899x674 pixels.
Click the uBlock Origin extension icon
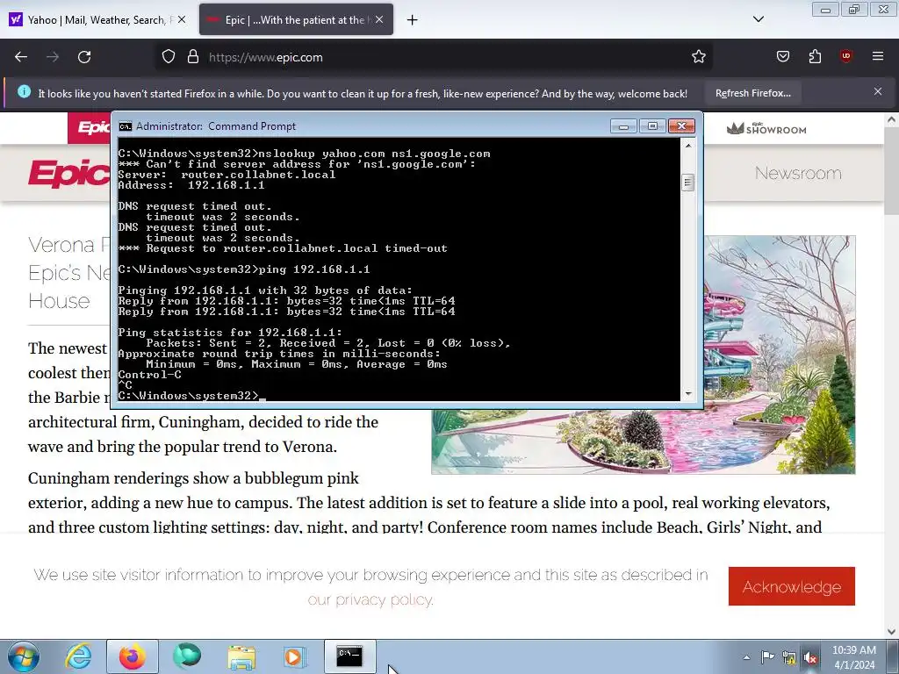845,56
